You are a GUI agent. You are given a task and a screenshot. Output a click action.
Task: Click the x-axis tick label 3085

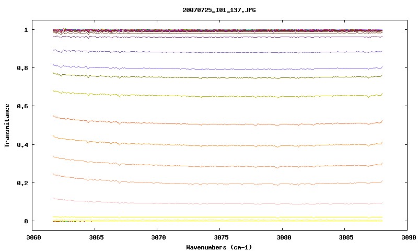pos(346,237)
